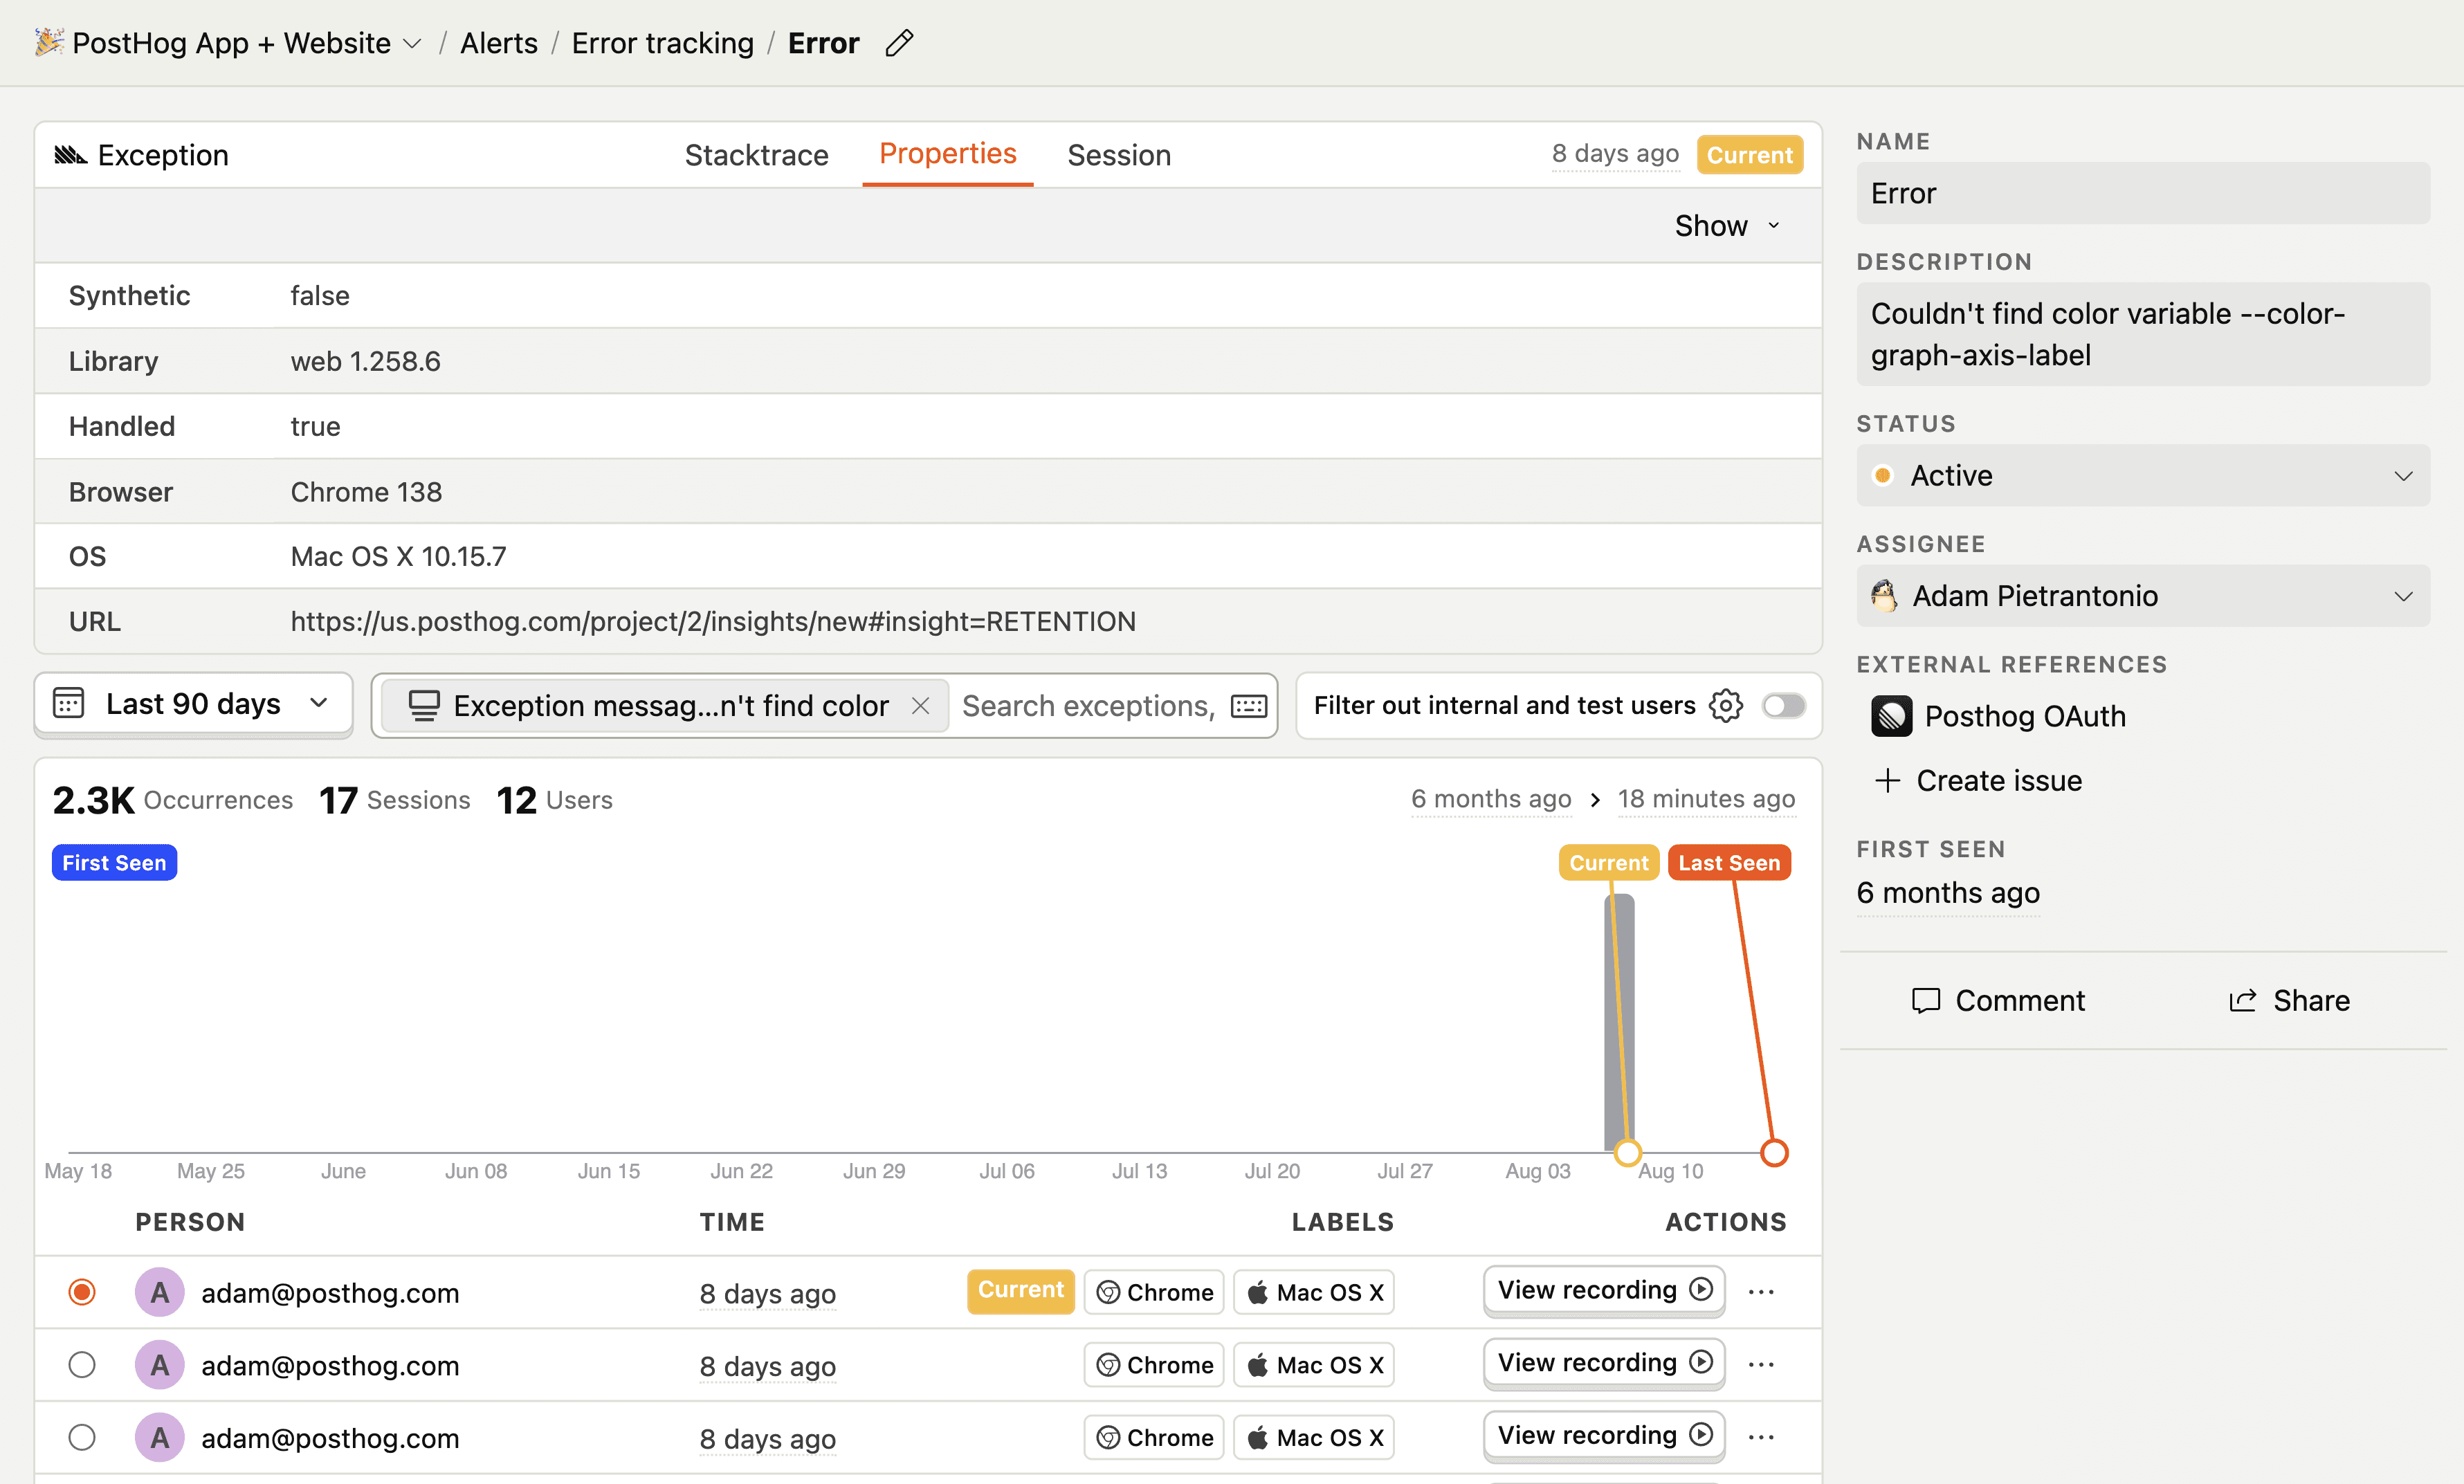Click the Exception stack icon in panel header
The width and height of the screenshot is (2464, 1484).
pyautogui.click(x=70, y=155)
